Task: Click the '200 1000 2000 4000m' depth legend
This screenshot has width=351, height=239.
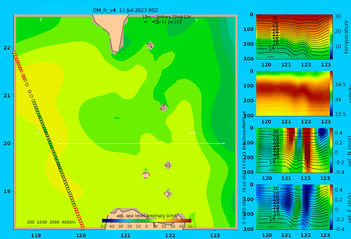Action: (x=51, y=222)
